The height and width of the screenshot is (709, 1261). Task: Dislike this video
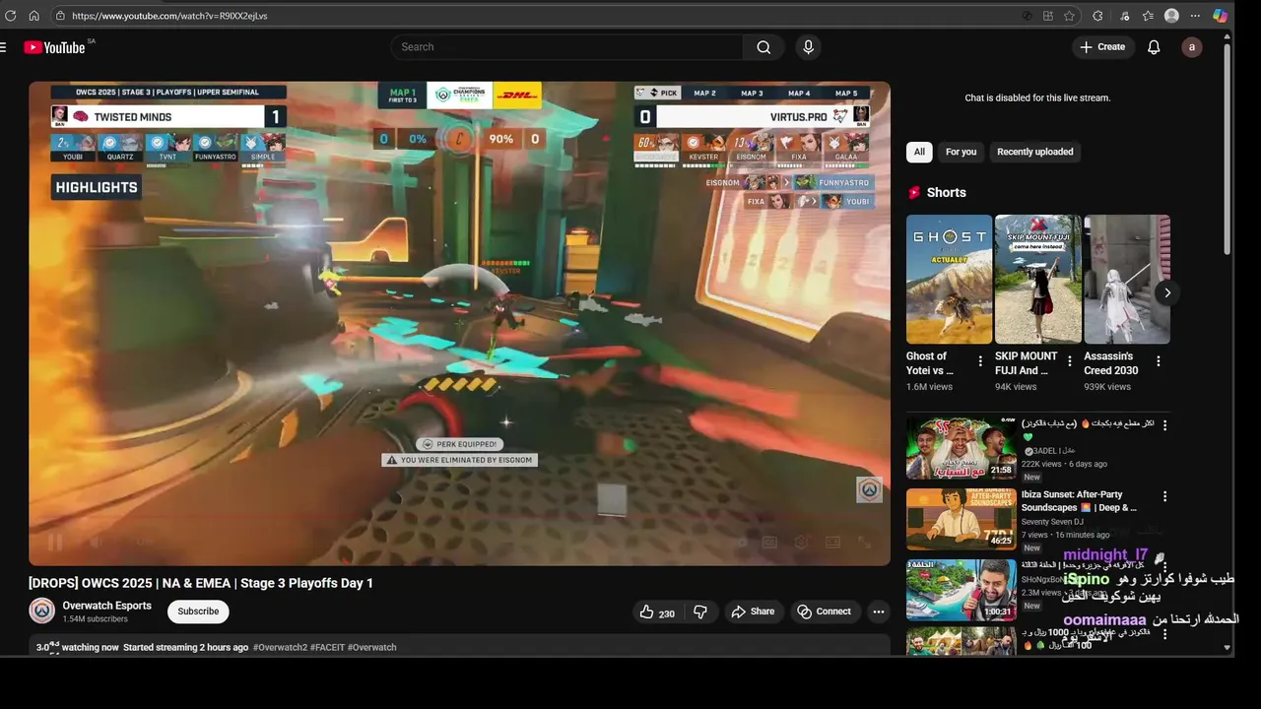(700, 612)
